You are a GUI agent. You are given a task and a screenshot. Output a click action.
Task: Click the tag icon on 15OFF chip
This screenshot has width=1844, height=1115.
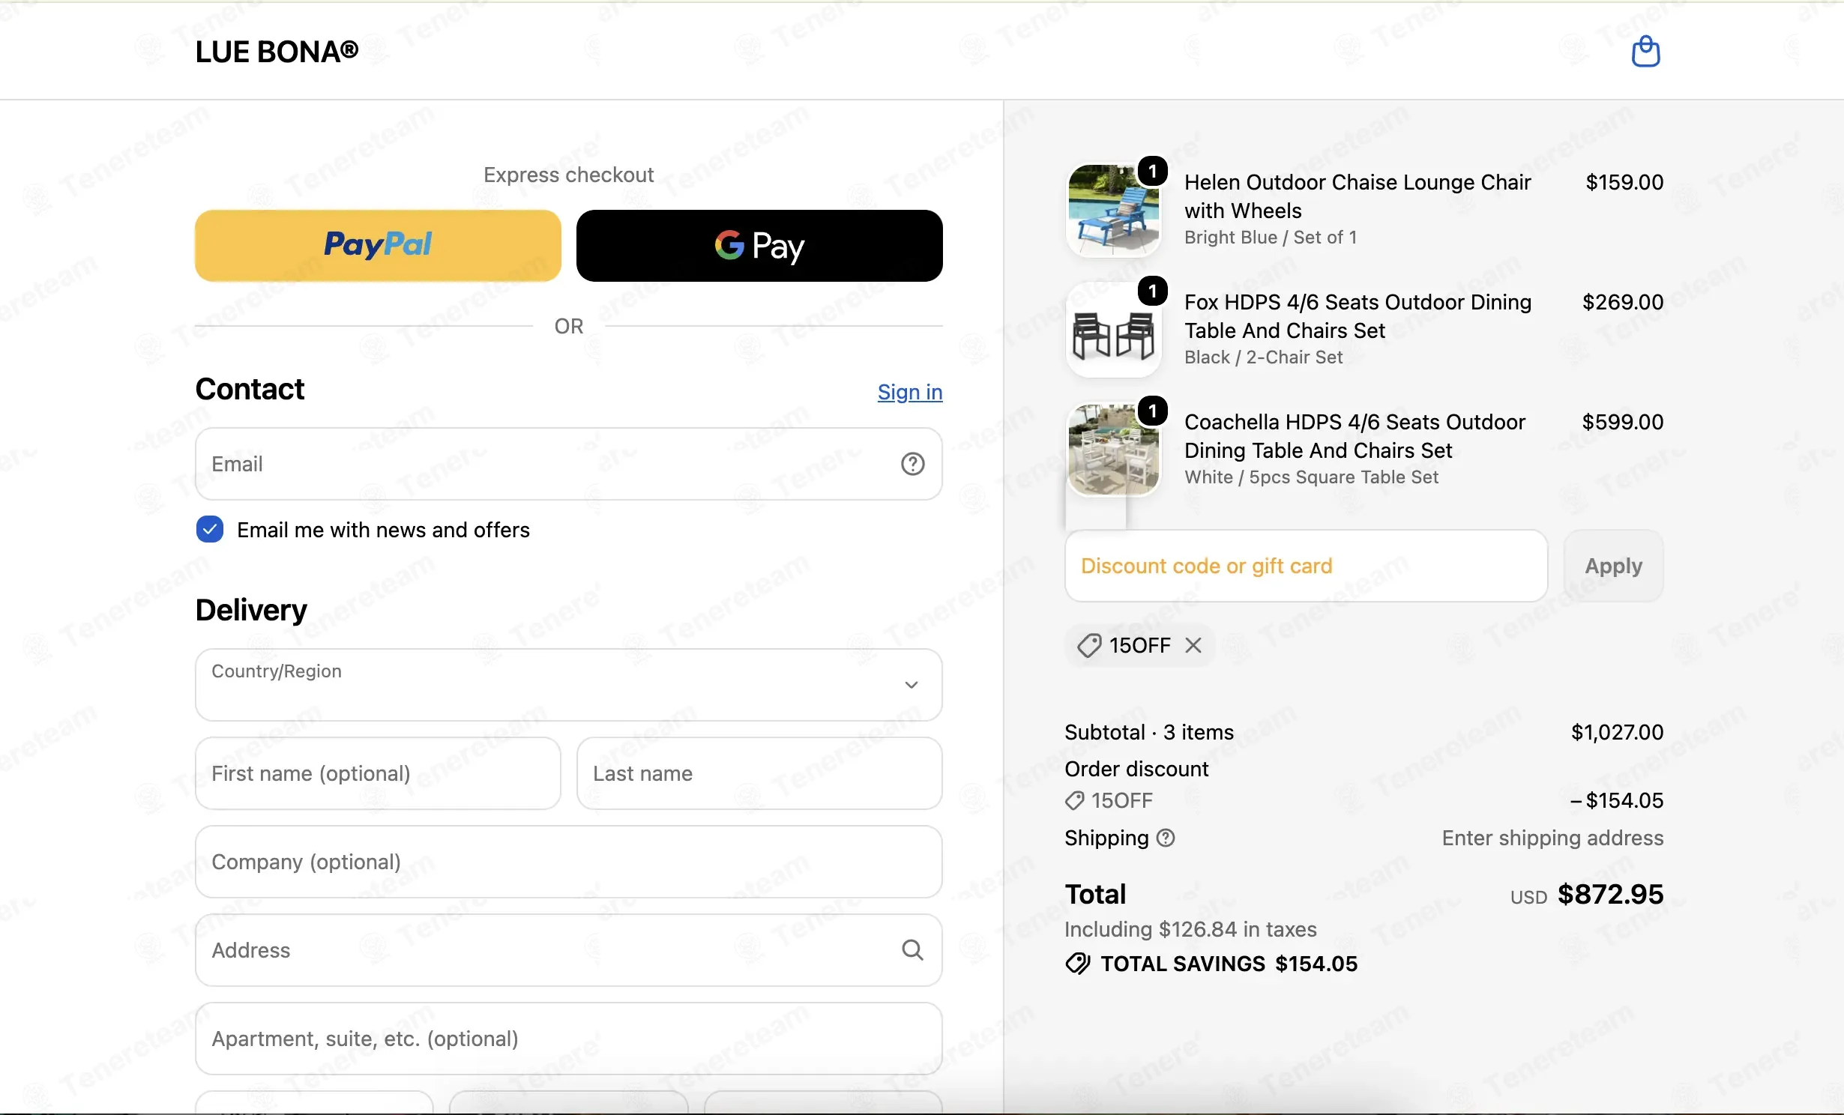pyautogui.click(x=1089, y=645)
